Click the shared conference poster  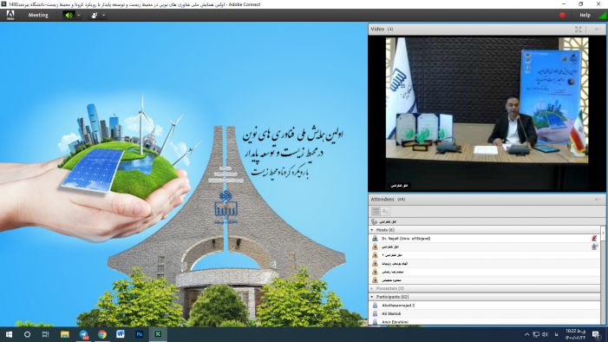[x=183, y=174]
